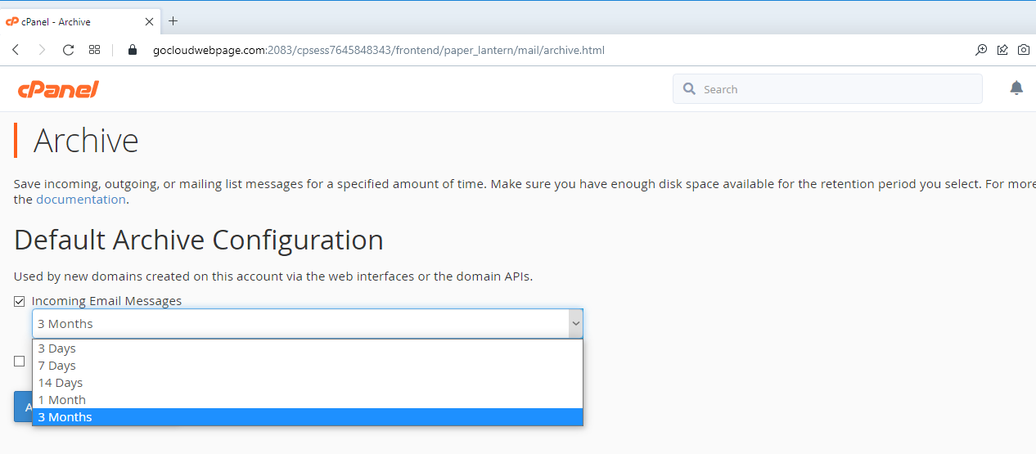Tick the unchecked checkbox below the dropdown
This screenshot has height=454, width=1036.
20,362
